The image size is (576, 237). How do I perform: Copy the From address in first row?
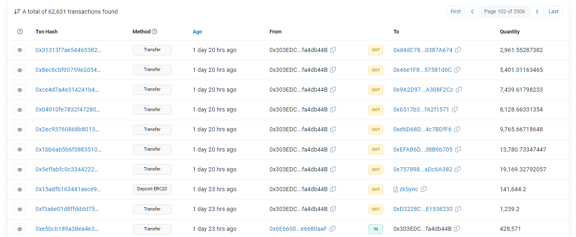tap(333, 50)
